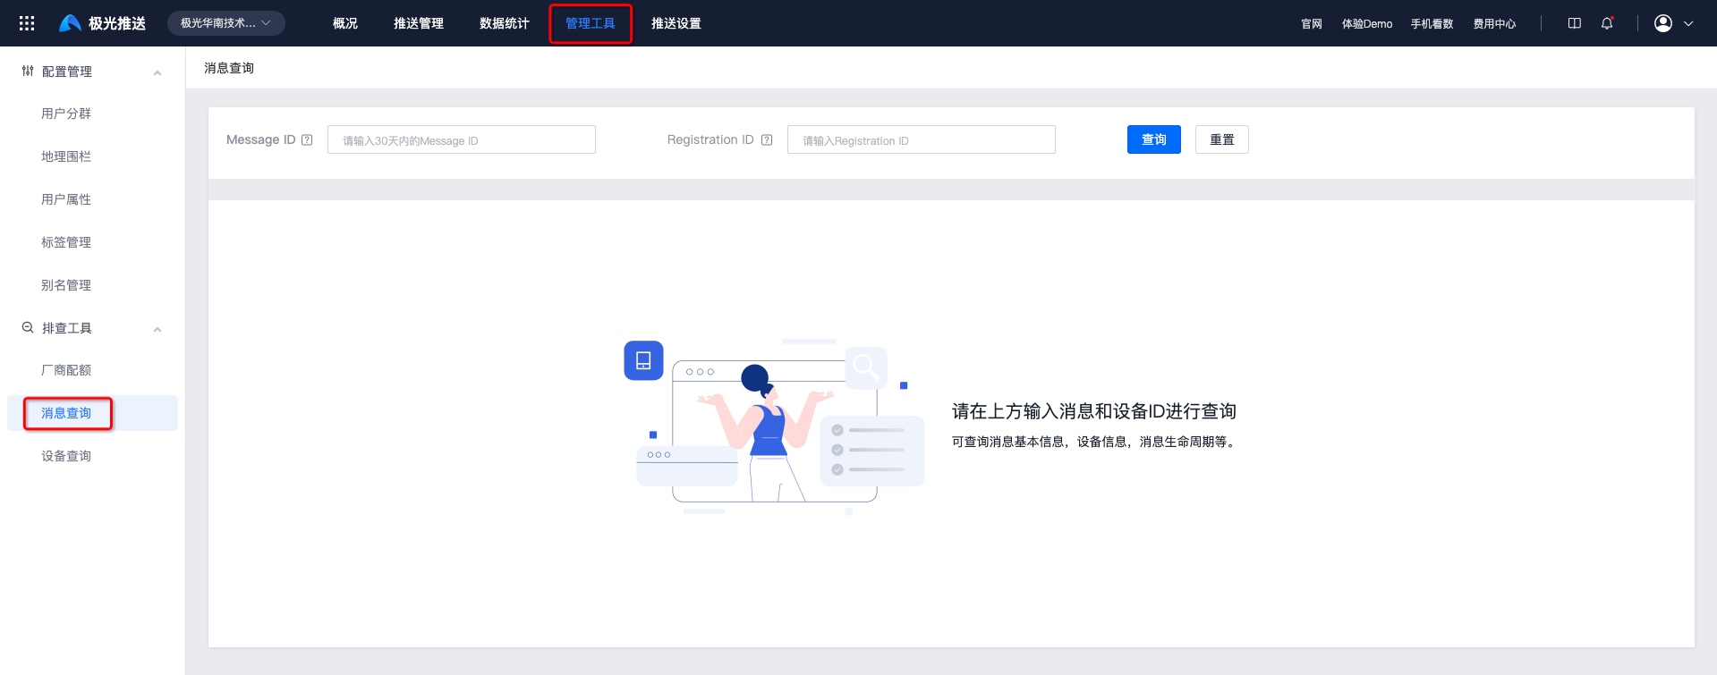Viewport: 1717px width, 675px height.
Task: Click the 配置管理 sliders icon
Action: tap(28, 72)
